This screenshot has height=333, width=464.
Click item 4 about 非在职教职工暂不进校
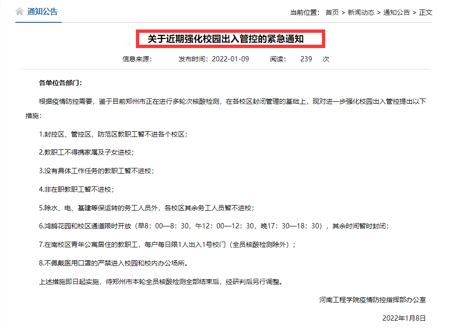76,189
